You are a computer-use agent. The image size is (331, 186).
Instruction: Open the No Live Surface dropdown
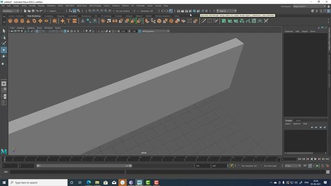click(x=123, y=11)
